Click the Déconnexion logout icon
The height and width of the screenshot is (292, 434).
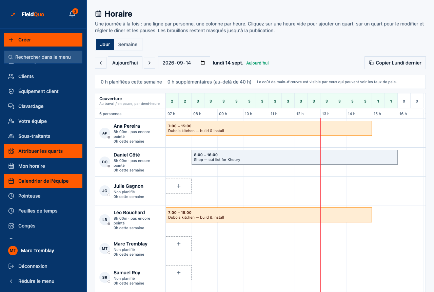11,266
